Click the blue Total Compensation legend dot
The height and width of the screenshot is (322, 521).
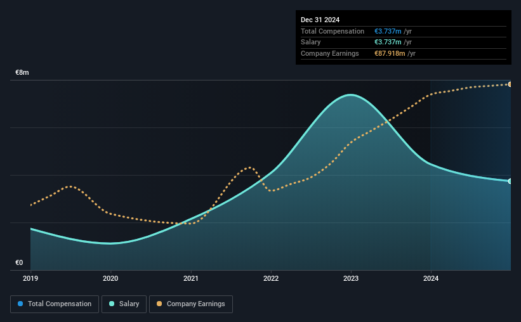(x=20, y=304)
